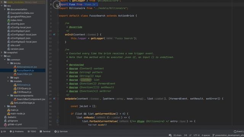Open the TODO tool window
244x137 pixels.
(32, 132)
